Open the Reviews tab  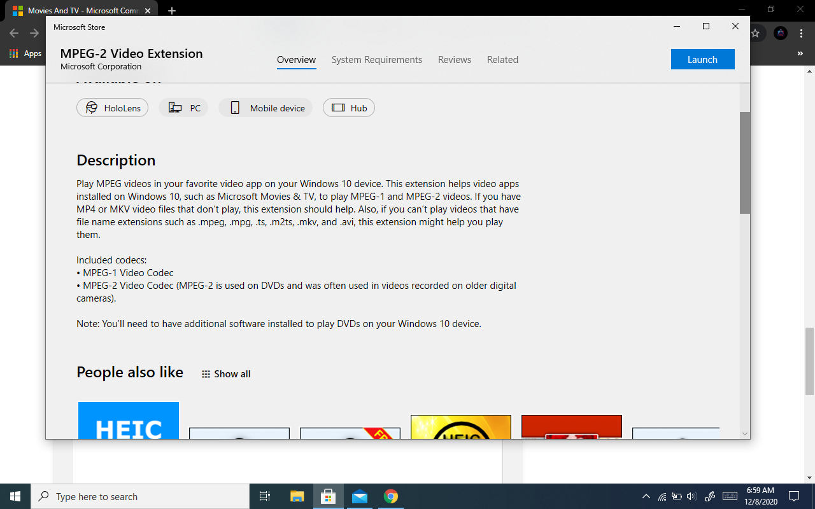point(455,60)
